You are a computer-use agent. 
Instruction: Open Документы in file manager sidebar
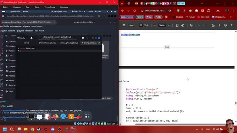[10, 66]
